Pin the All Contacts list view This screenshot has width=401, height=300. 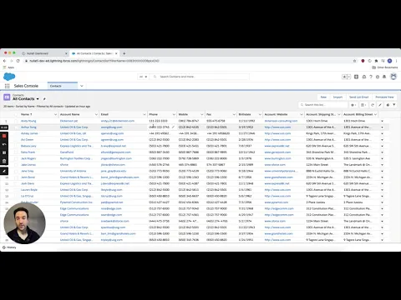[x=44, y=99]
